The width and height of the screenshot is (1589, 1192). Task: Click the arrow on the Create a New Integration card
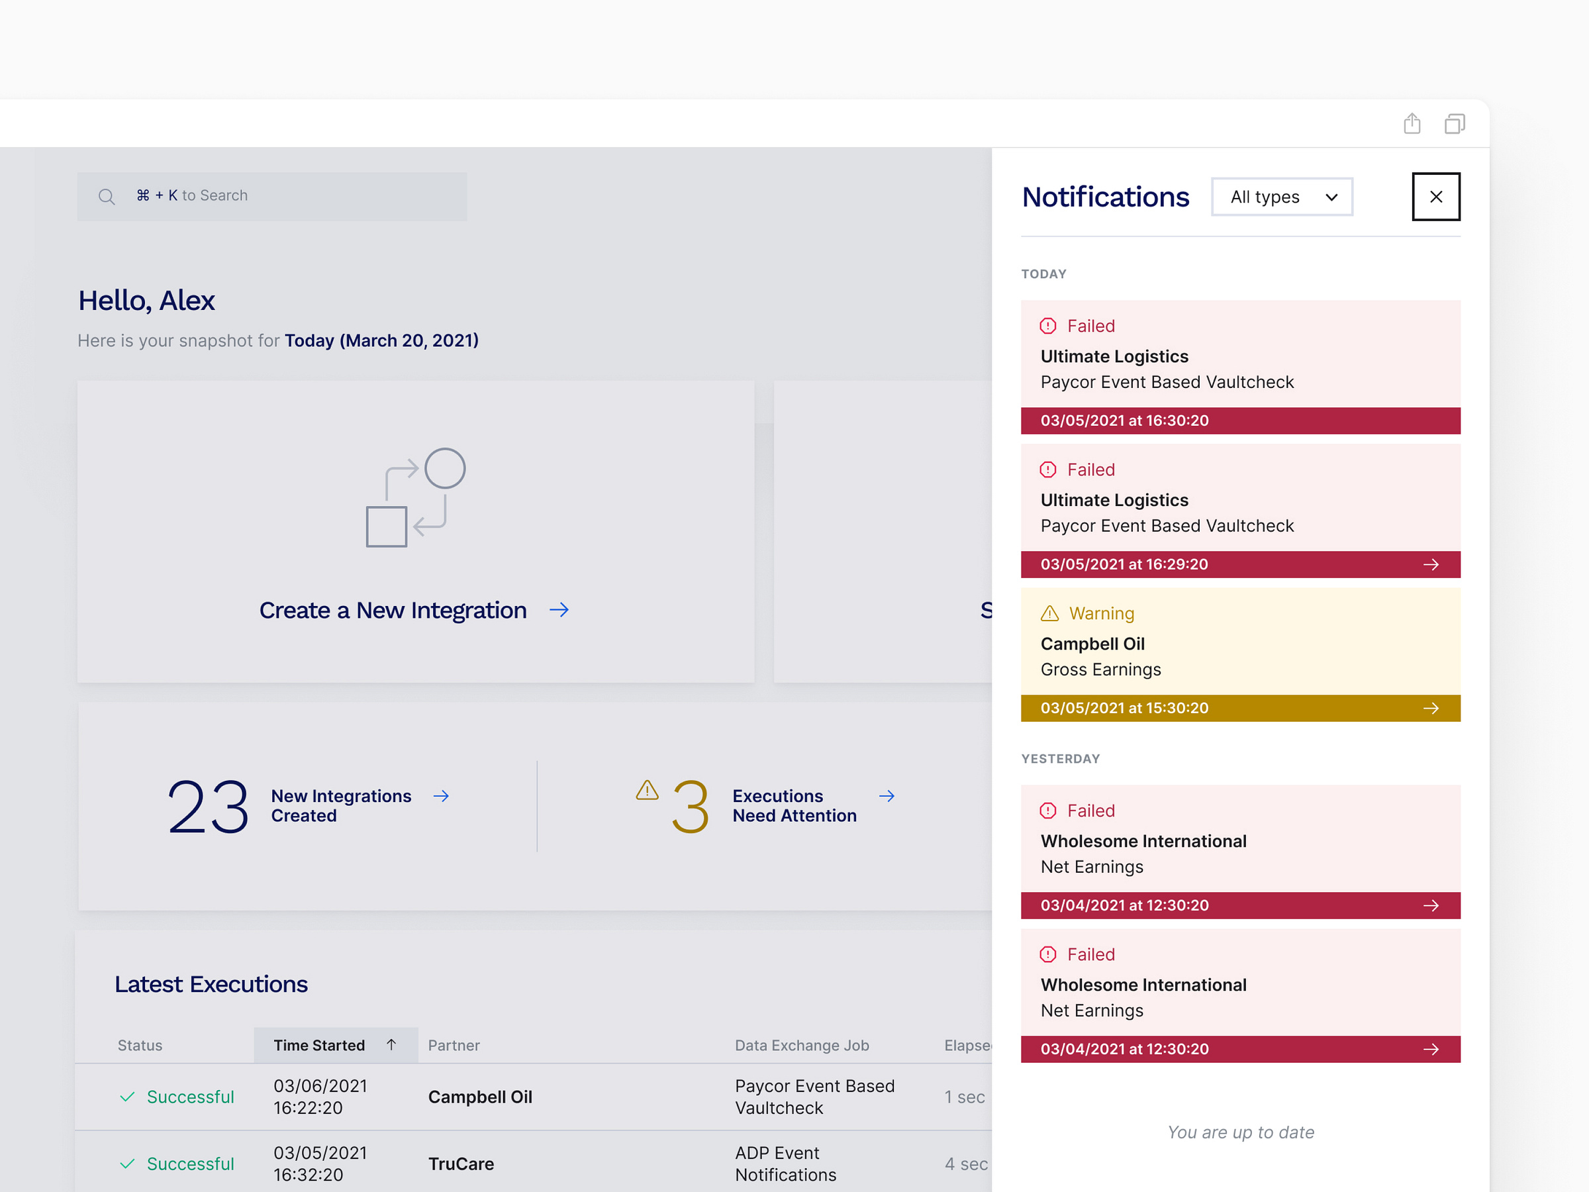pyautogui.click(x=559, y=610)
